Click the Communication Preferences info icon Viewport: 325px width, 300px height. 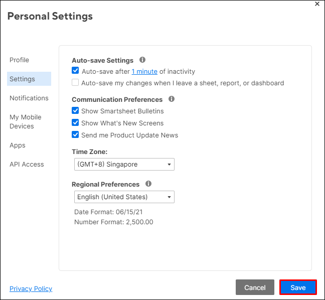pyautogui.click(x=172, y=99)
